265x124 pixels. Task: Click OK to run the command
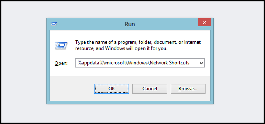click(x=112, y=89)
